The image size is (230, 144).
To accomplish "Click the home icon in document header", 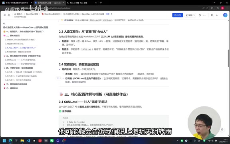I will (x=9, y=15).
